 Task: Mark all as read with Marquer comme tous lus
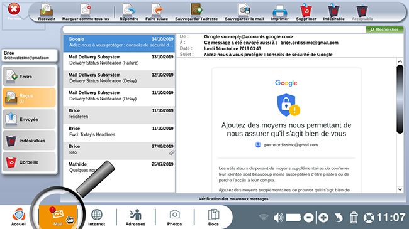(86, 12)
